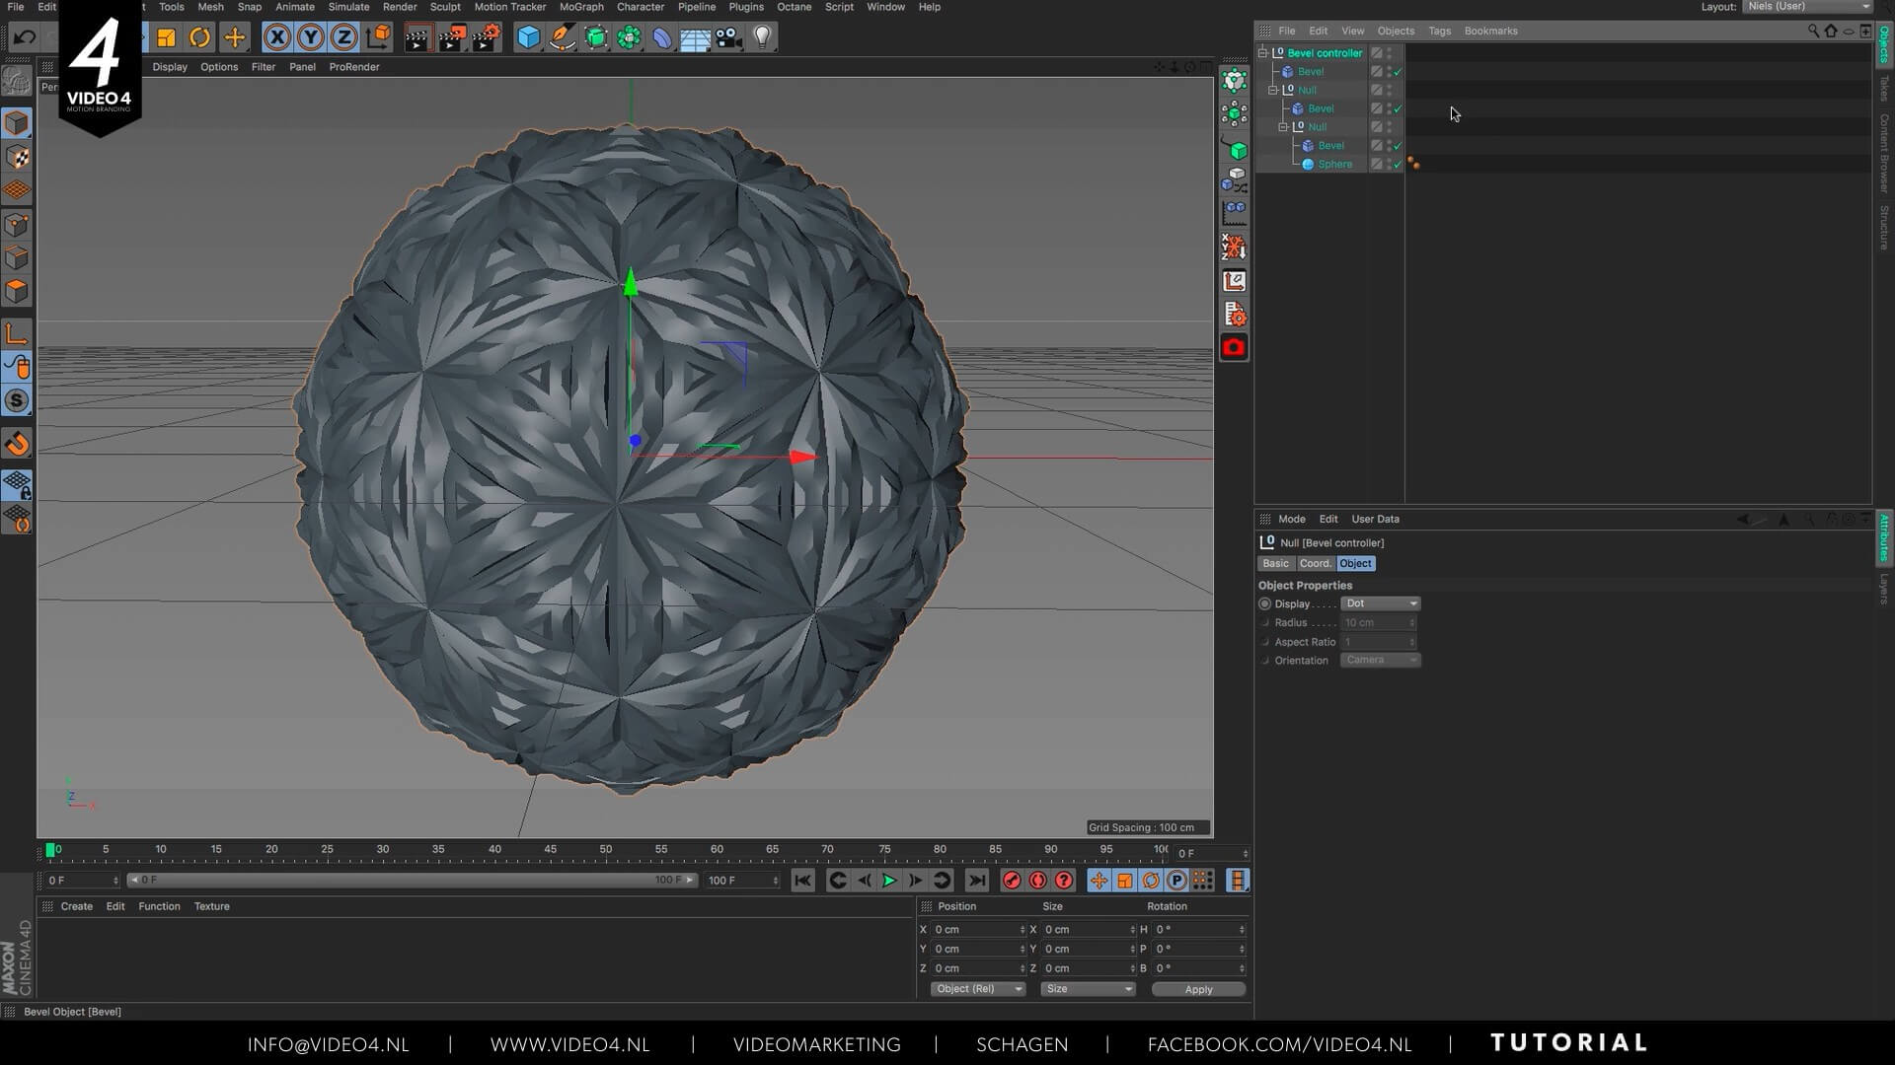Click the Undo arrow icon
The height and width of the screenshot is (1065, 1895).
point(25,37)
